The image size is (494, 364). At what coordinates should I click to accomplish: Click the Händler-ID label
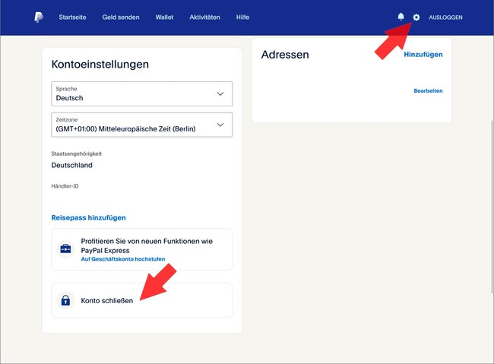tap(65, 186)
